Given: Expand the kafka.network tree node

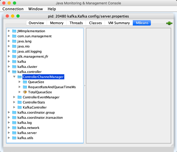Looking at the screenshot, I should click(x=9, y=128).
